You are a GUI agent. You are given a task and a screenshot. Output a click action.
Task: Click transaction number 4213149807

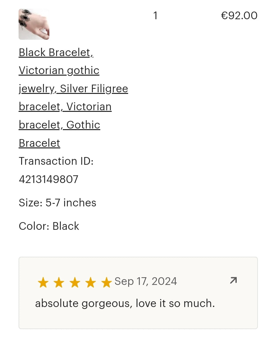pos(48,179)
